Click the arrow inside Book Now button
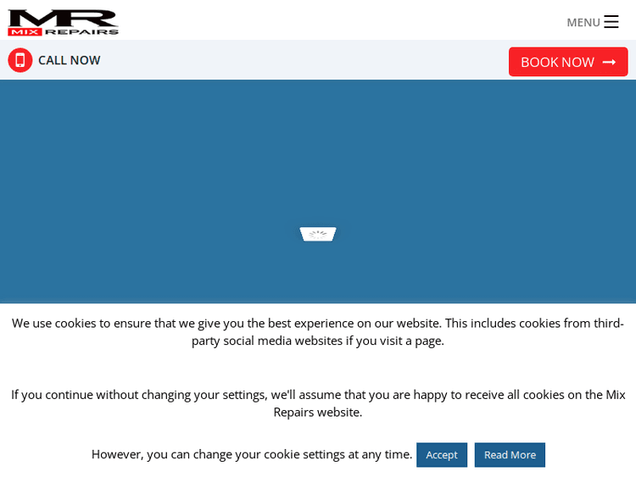636x477 pixels. pos(609,62)
